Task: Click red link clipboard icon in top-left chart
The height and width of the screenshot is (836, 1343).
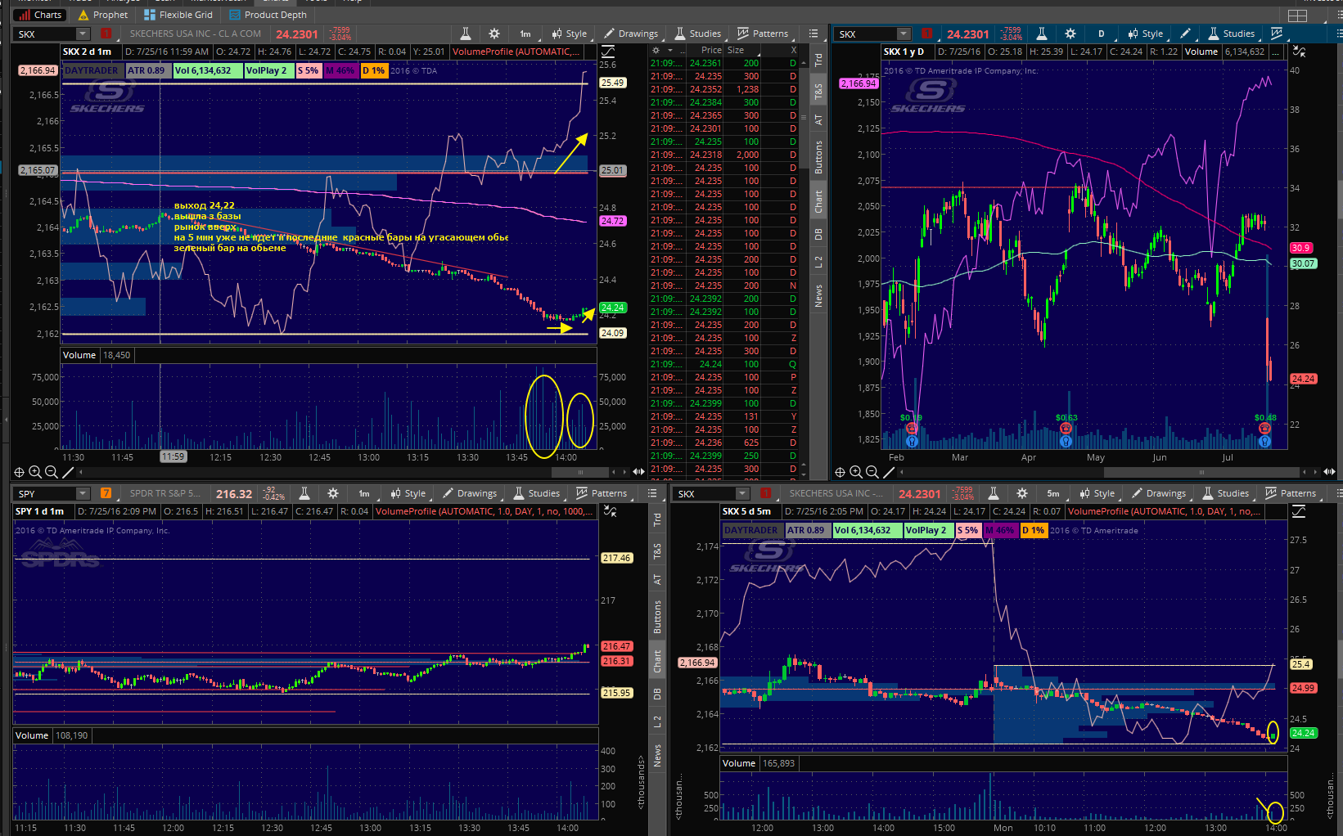Action: tap(106, 34)
